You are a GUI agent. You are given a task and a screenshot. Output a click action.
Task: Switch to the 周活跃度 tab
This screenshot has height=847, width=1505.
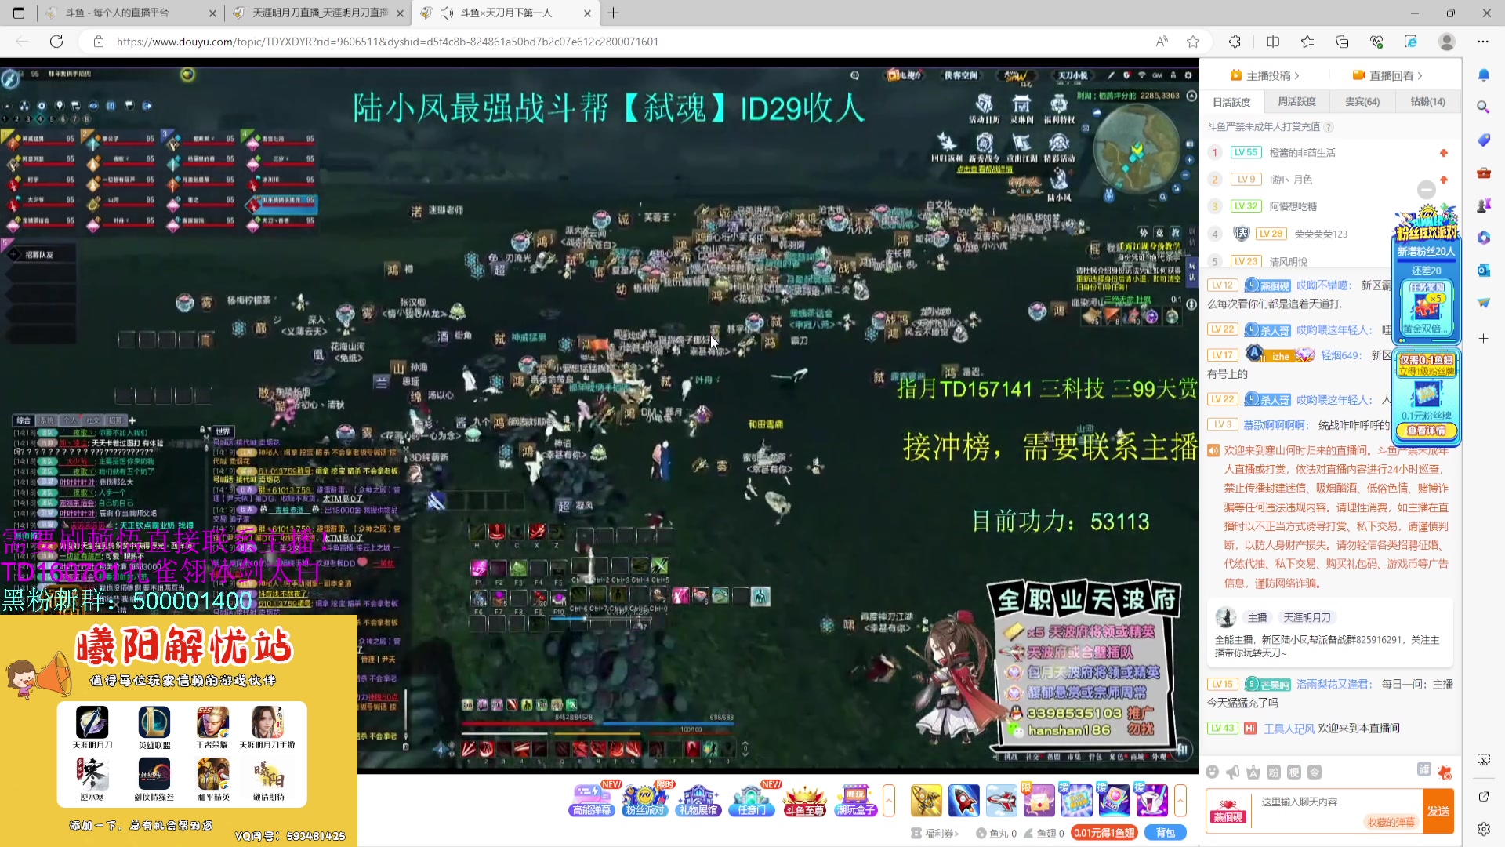coord(1297,101)
